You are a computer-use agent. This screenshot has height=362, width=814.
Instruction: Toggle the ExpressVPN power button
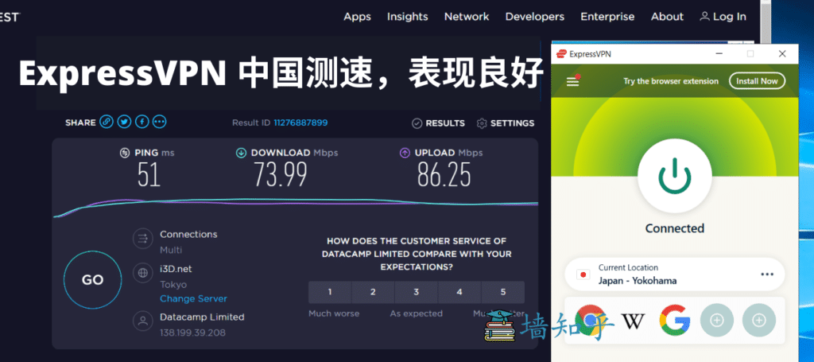pyautogui.click(x=674, y=176)
